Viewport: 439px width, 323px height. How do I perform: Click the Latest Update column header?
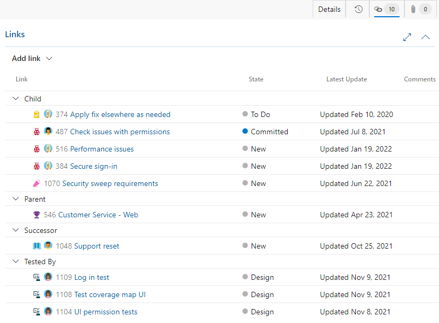click(x=346, y=79)
